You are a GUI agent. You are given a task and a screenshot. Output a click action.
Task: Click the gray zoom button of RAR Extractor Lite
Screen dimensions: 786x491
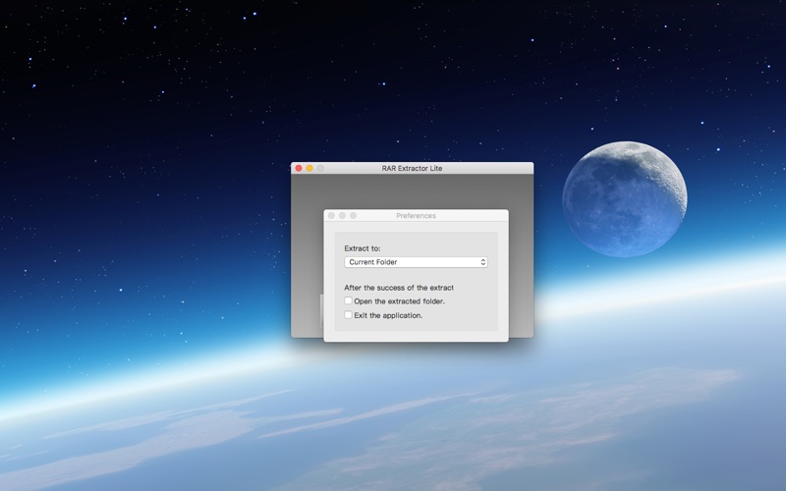(320, 169)
